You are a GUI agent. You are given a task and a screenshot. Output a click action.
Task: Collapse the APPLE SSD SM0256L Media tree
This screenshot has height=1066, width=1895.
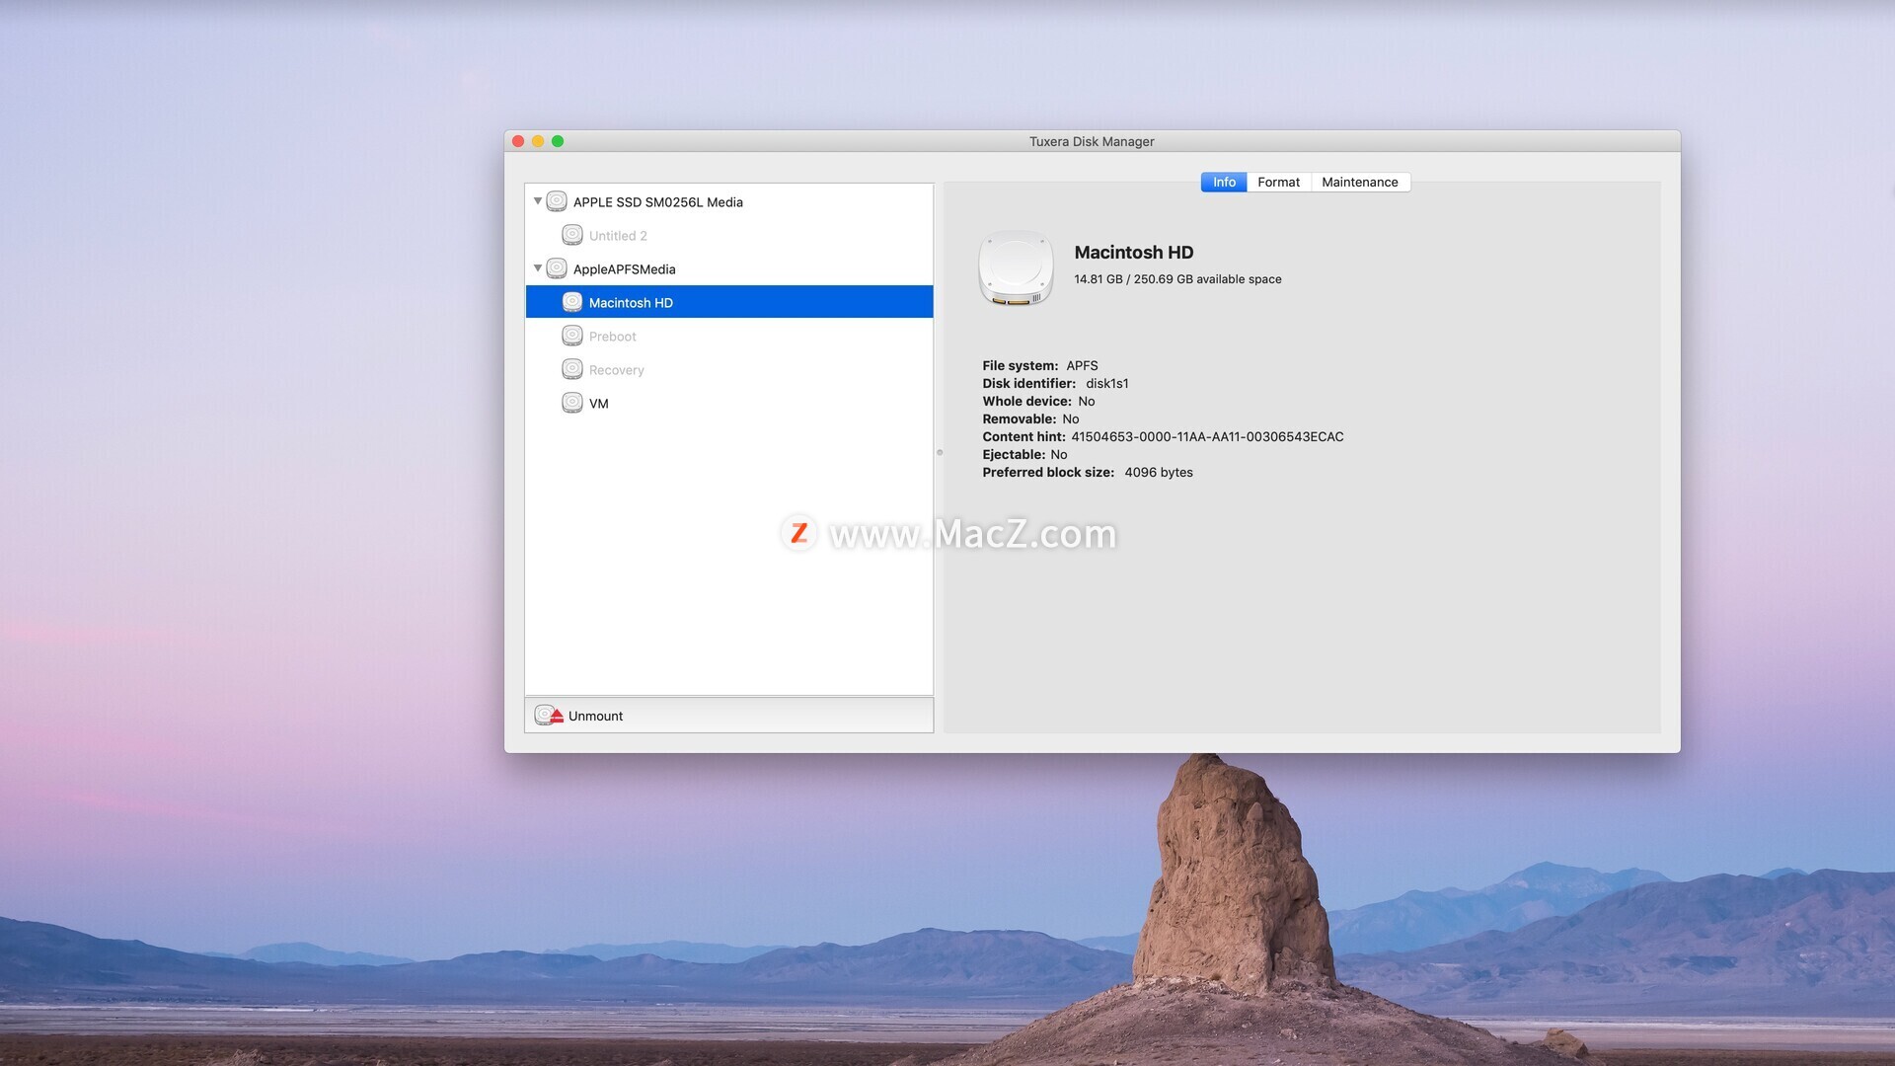[x=538, y=201]
